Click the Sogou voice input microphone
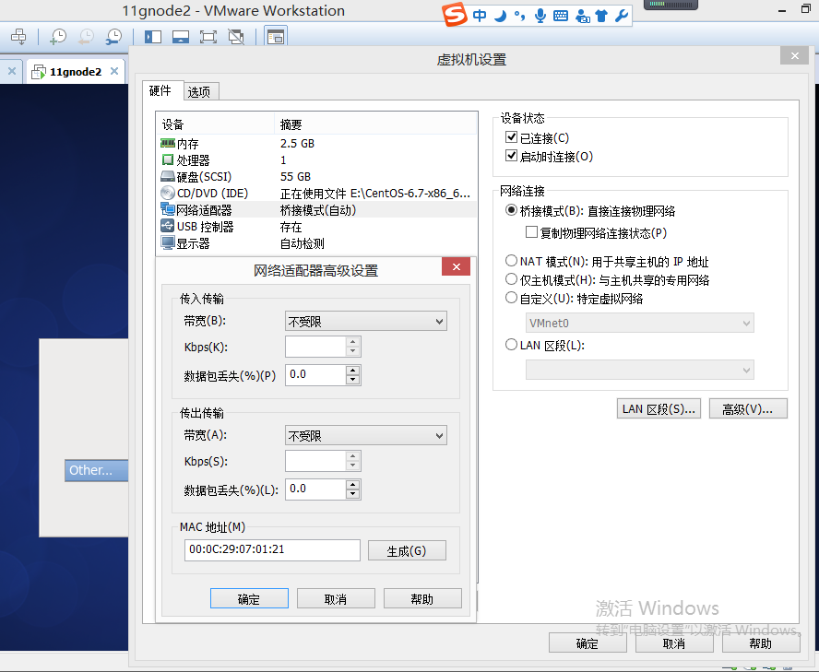This screenshot has width=819, height=672. (540, 16)
